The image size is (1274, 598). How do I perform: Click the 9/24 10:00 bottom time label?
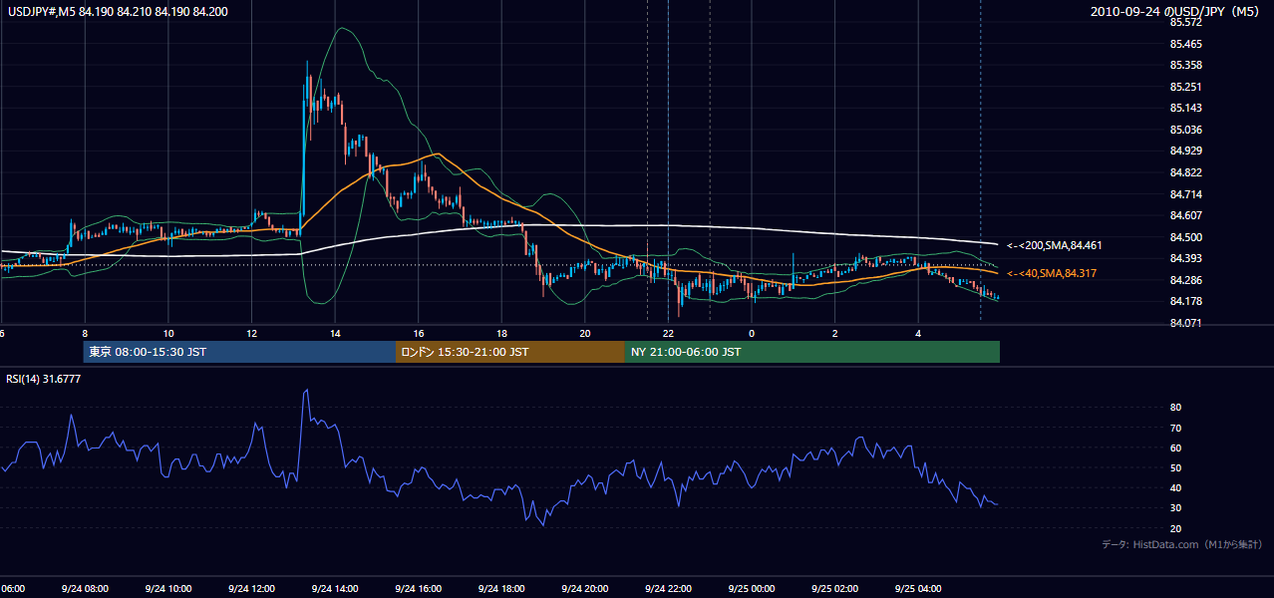tap(168, 589)
